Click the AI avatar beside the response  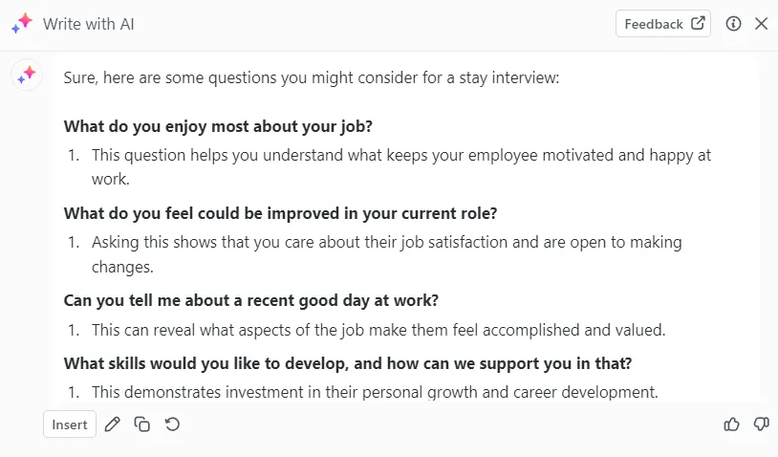click(x=27, y=76)
